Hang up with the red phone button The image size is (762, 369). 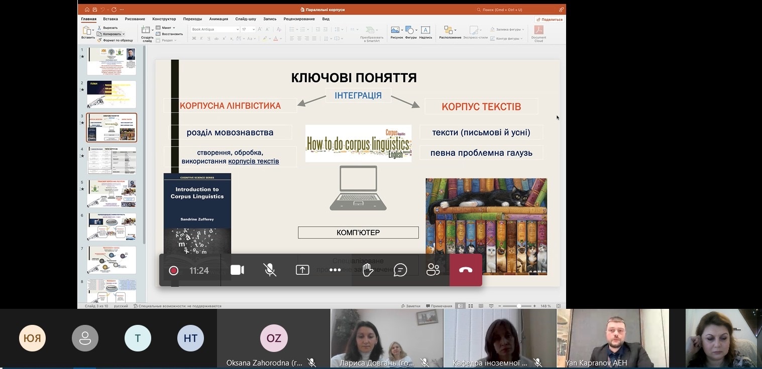pos(466,270)
